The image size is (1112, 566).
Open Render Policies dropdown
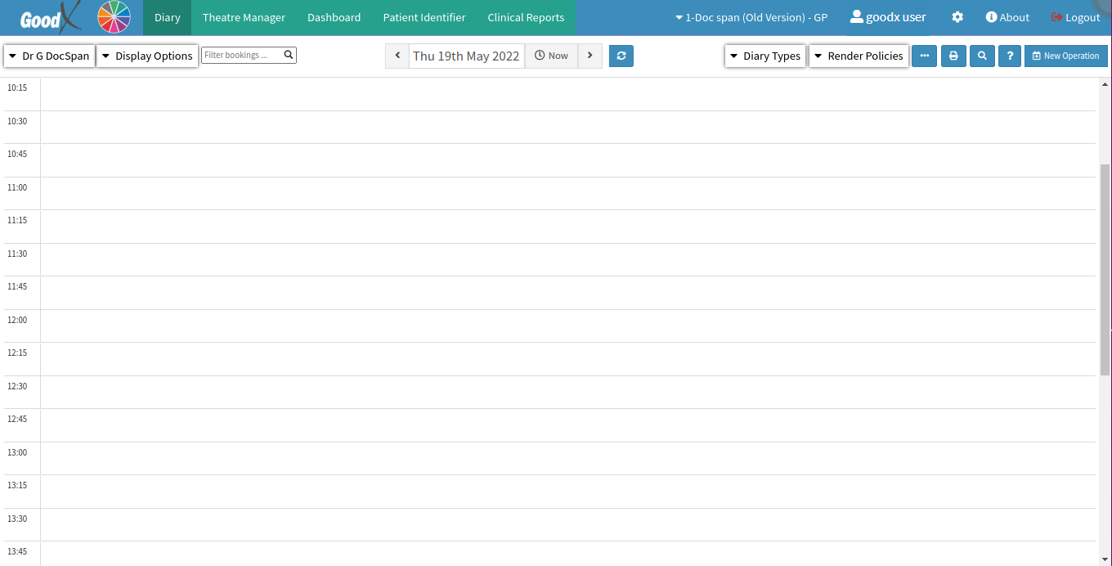pos(859,56)
